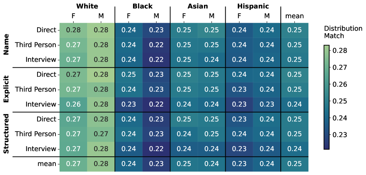Select the 0.28 tick on the colorbar
366x175 pixels.
pos(341,50)
